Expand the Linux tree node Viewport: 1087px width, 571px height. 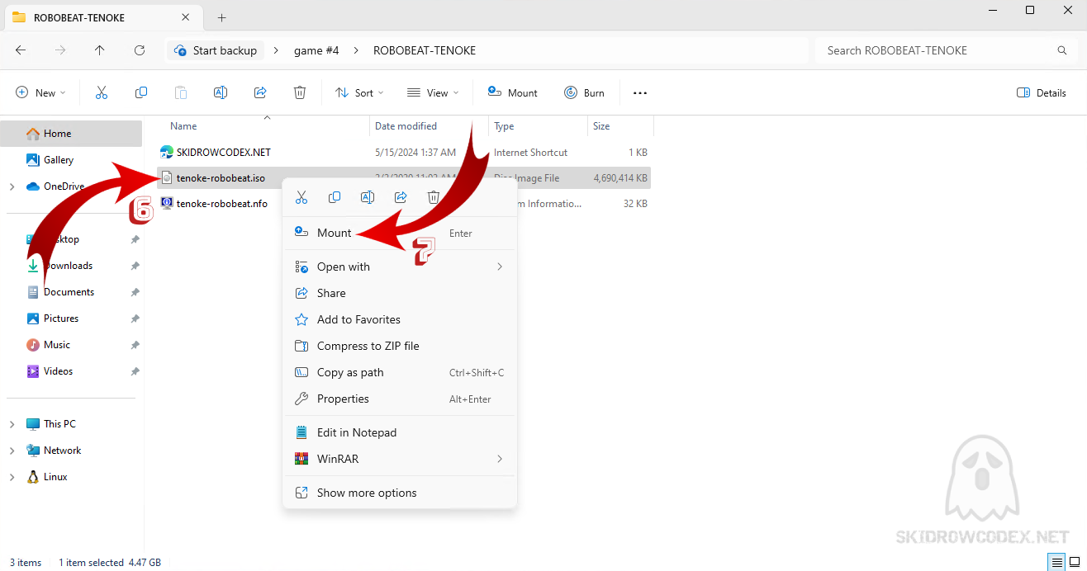click(12, 477)
